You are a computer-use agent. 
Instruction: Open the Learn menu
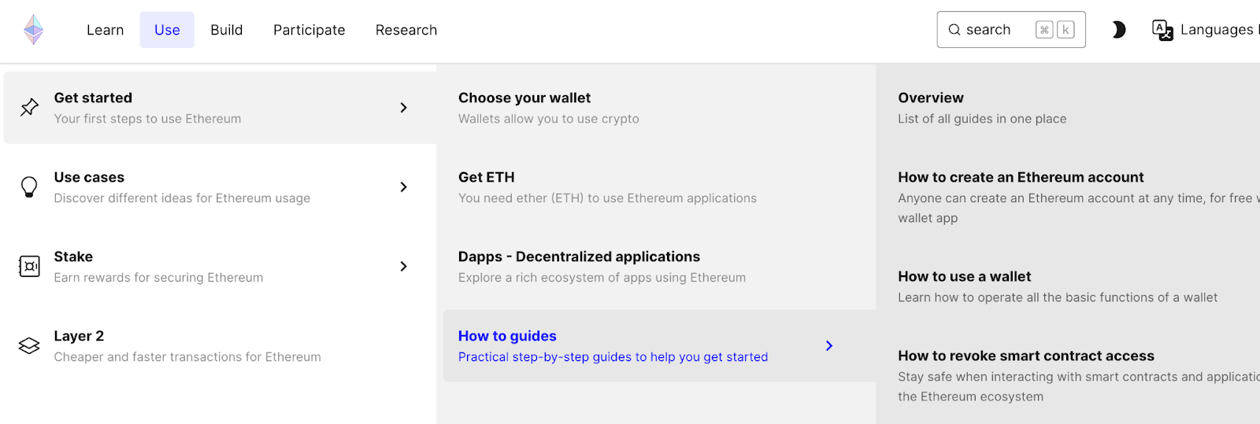[x=105, y=30]
